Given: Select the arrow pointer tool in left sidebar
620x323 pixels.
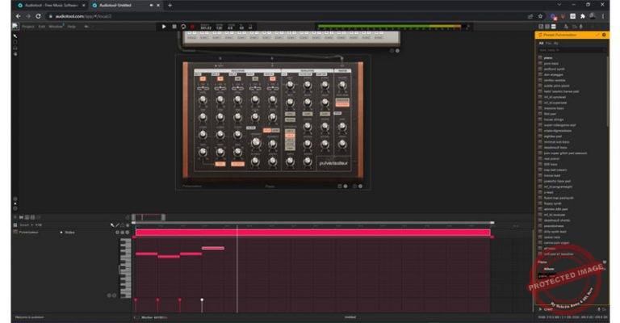Looking at the screenshot, I should tap(15, 36).
